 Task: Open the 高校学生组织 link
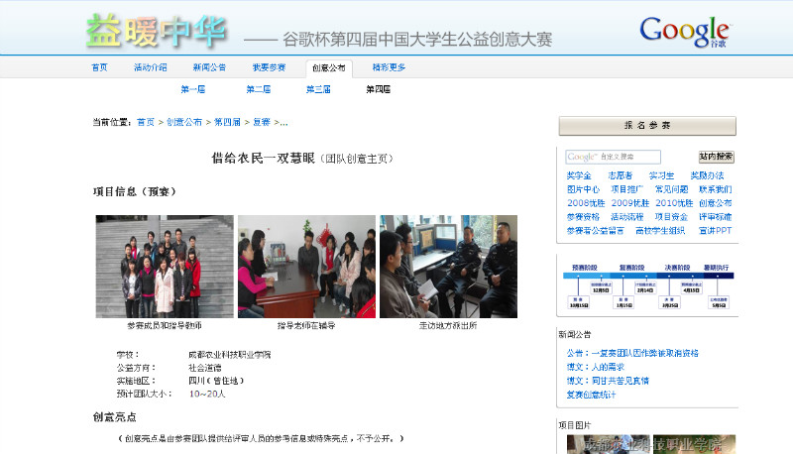660,230
